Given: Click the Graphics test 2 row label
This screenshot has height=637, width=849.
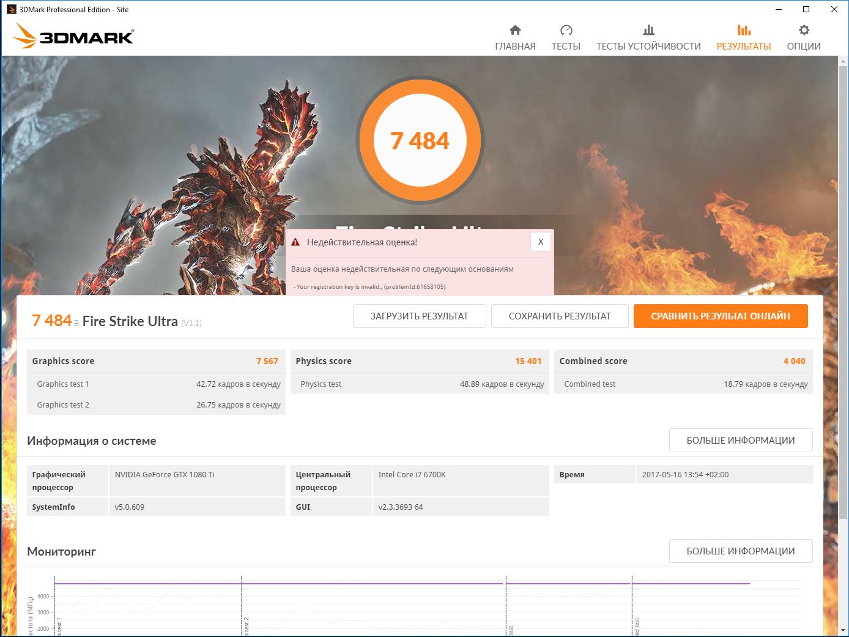Looking at the screenshot, I should point(63,405).
